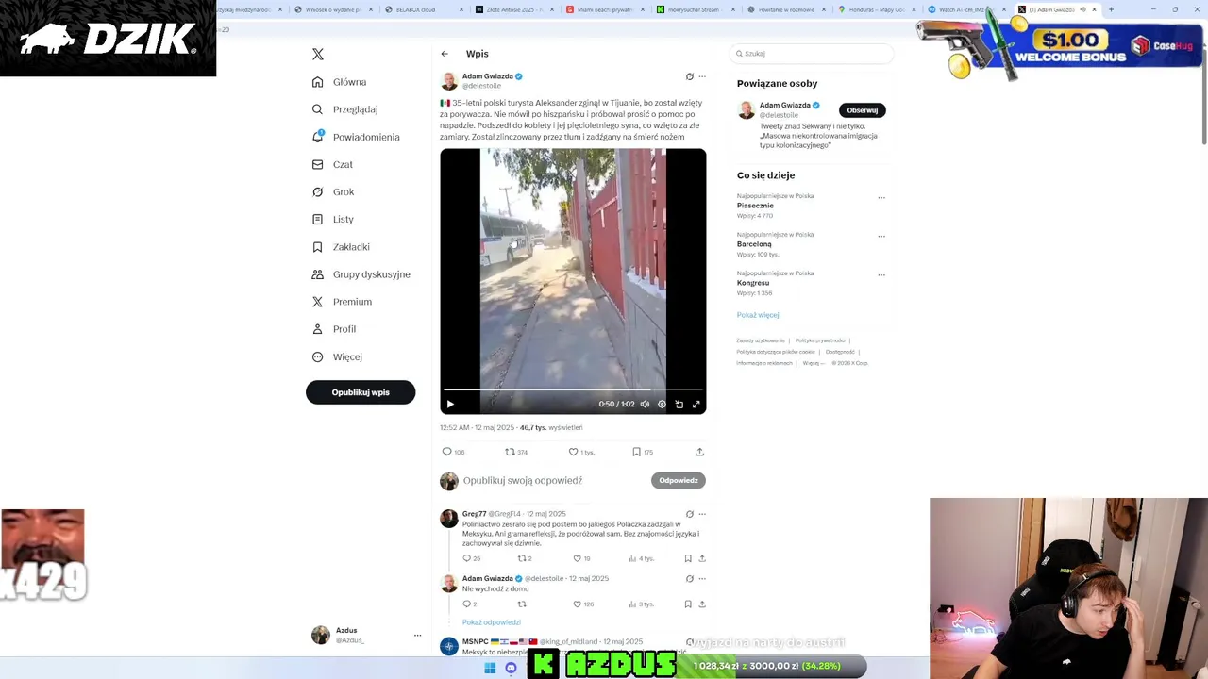1208x679 pixels.
Task: Play the video in the post
Action: pos(450,404)
